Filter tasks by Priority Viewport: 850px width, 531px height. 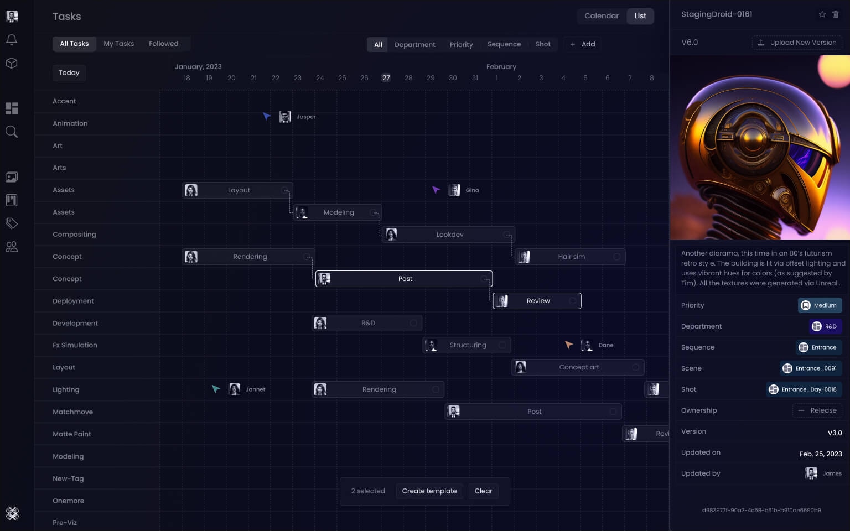click(x=461, y=44)
